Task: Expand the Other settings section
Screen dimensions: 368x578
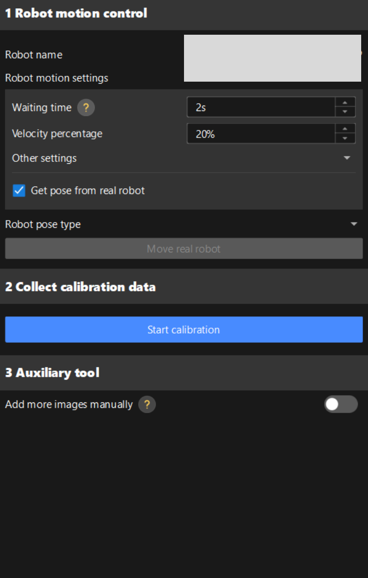Action: pyautogui.click(x=347, y=158)
